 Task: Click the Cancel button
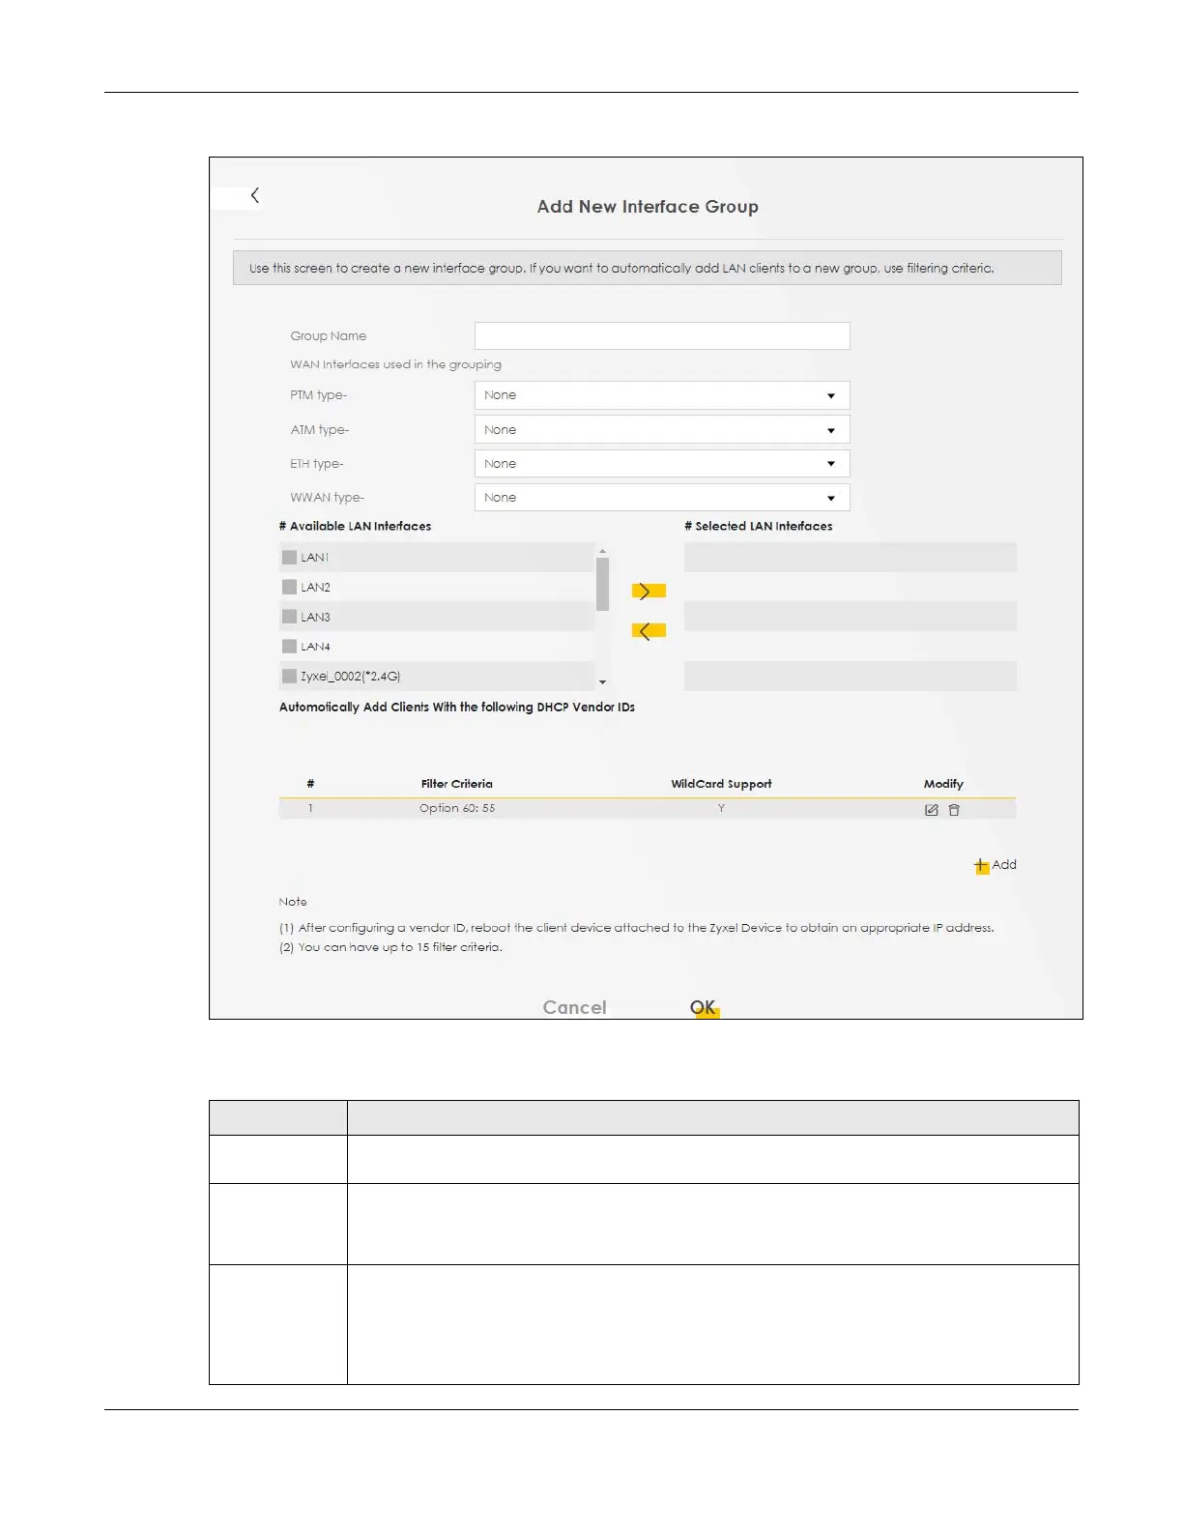point(574,1007)
